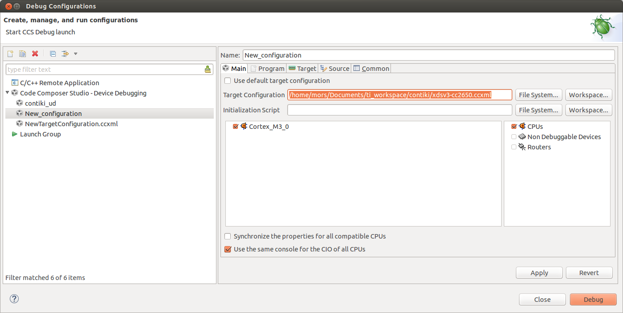Uncheck Use the same console for CIO
Image resolution: width=623 pixels, height=313 pixels.
click(x=228, y=249)
